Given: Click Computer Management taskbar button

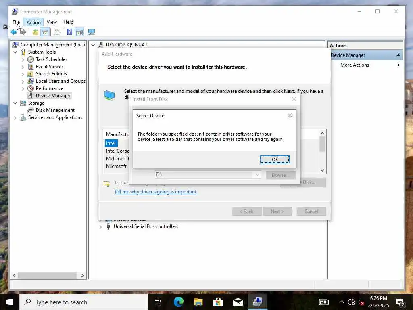Looking at the screenshot, I should click(x=258, y=302).
